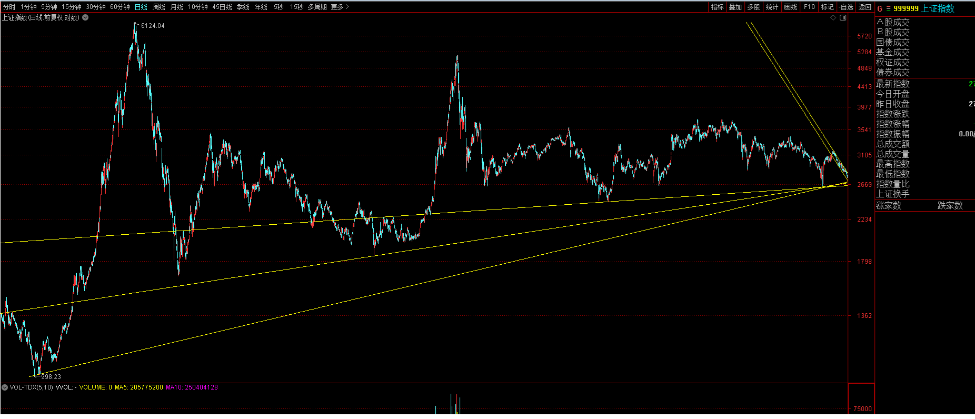Screen dimensions: 975x419
Task: Select the 60分钟 period tab
Action: click(120, 7)
